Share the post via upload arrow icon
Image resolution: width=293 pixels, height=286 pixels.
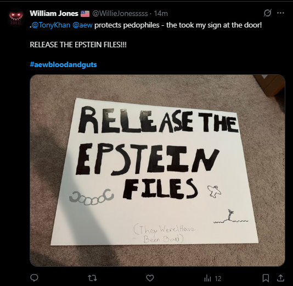[280, 278]
